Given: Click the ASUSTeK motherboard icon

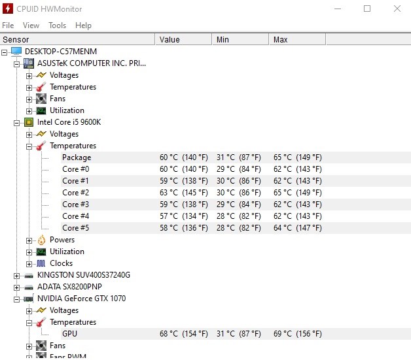Looking at the screenshot, I should point(29,63).
